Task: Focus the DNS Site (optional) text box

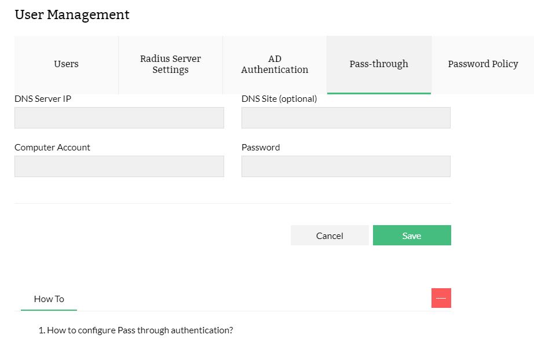Action: (346, 117)
